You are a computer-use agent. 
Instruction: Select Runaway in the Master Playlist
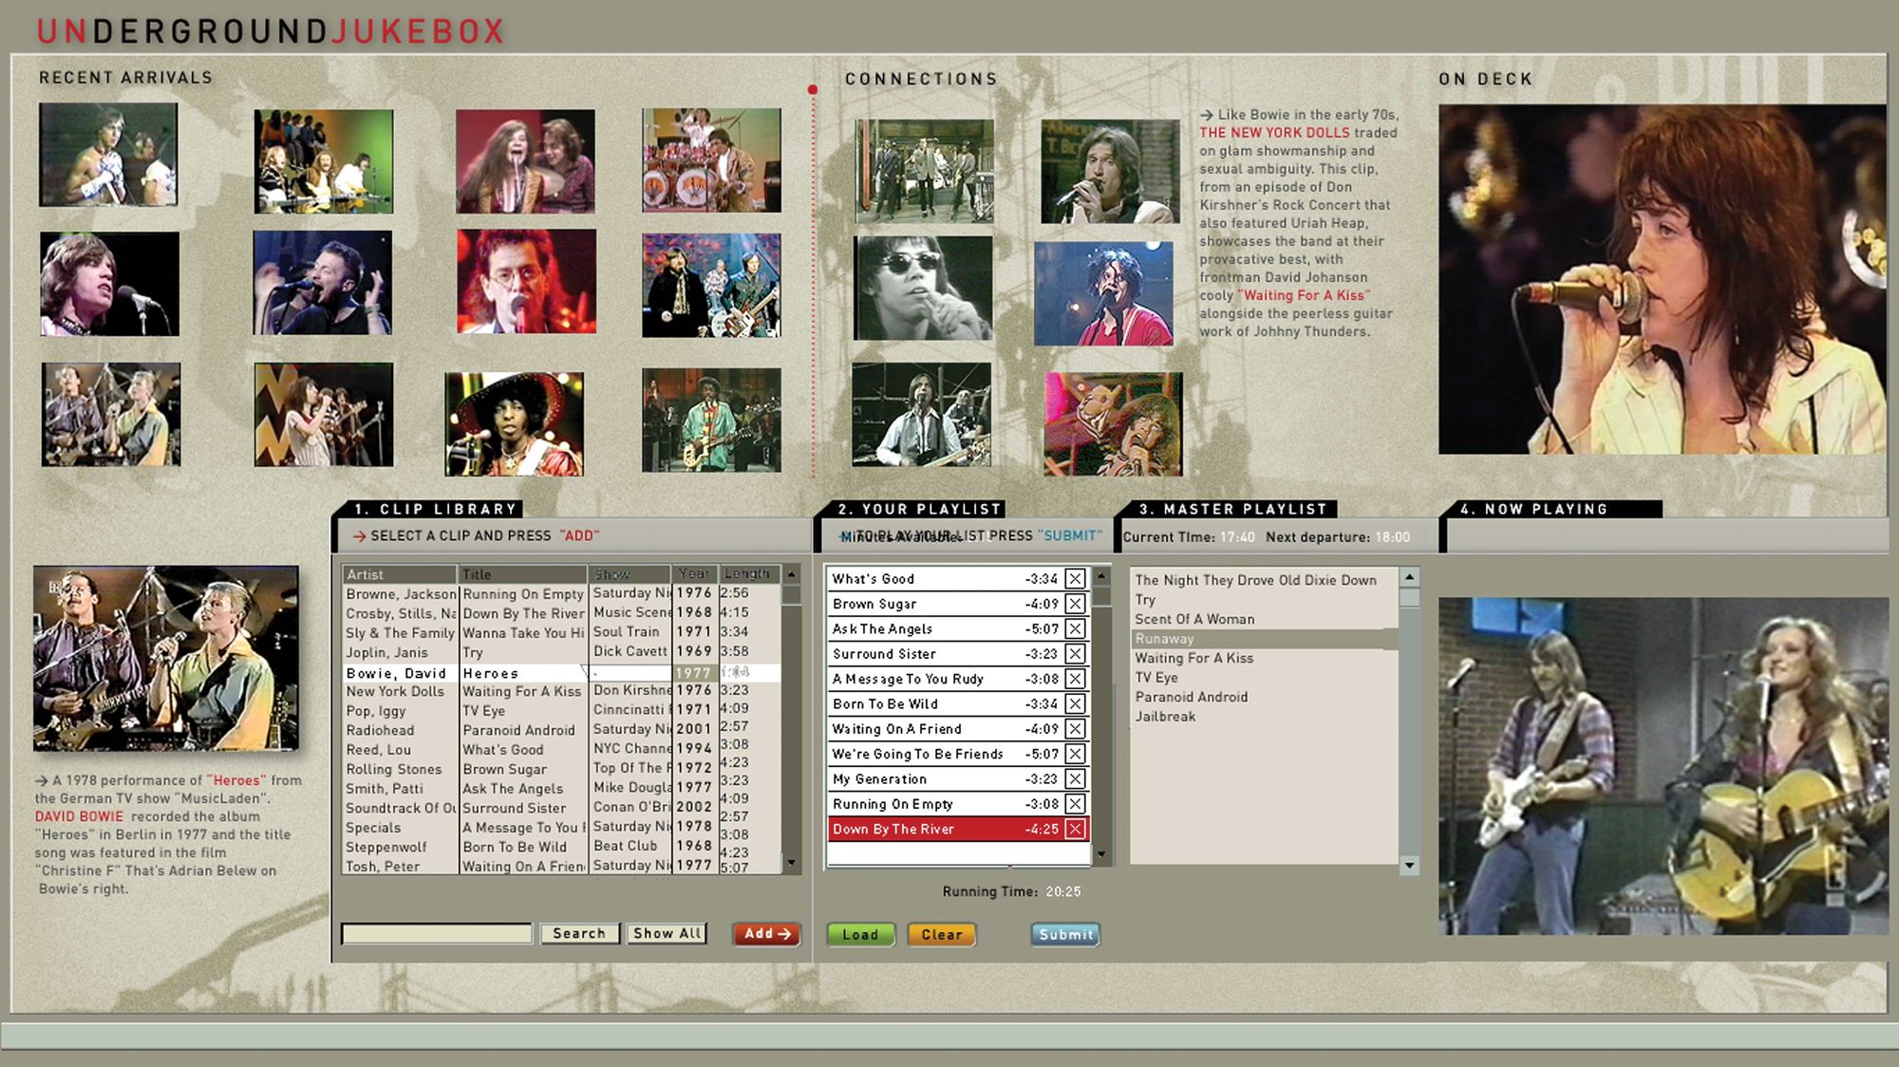[1264, 639]
